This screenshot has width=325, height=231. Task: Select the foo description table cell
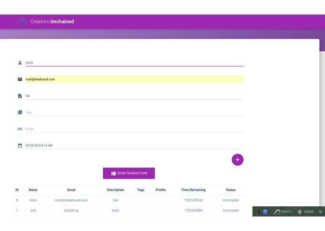(x=116, y=200)
